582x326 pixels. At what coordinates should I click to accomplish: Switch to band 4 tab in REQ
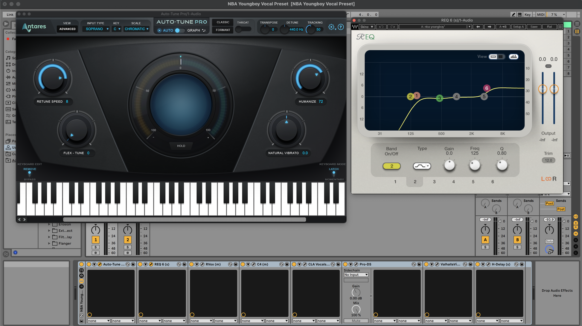[453, 182]
